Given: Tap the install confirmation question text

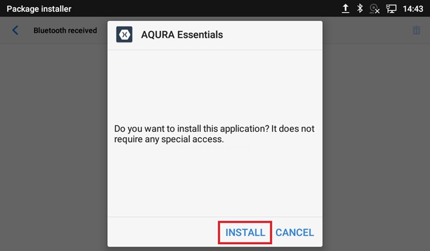Looking at the screenshot, I should click(x=214, y=134).
